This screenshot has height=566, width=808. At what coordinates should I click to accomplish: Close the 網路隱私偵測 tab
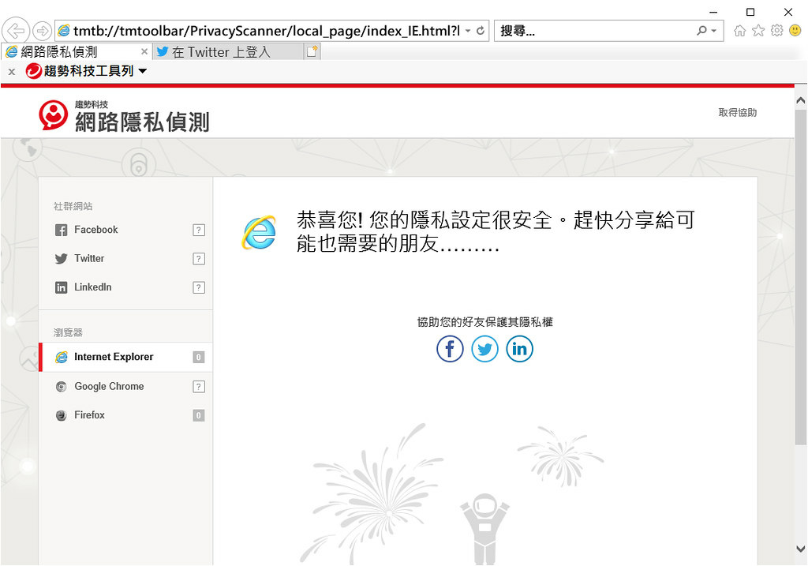[x=144, y=51]
